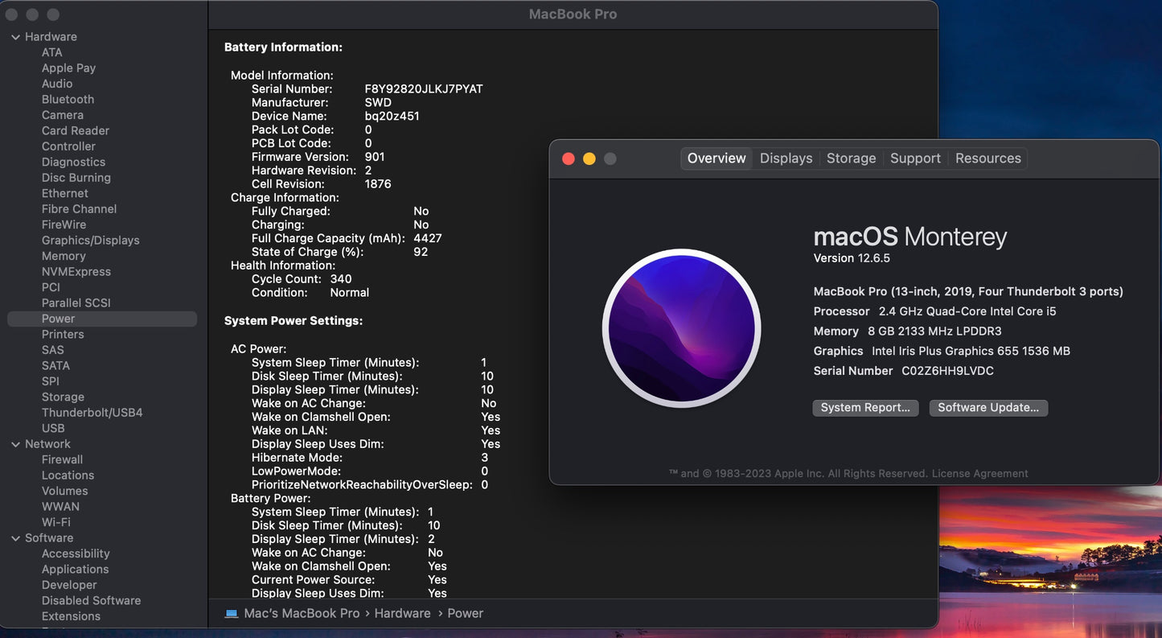Select Extensions under Software
Viewport: 1162px width, 638px height.
click(x=71, y=617)
